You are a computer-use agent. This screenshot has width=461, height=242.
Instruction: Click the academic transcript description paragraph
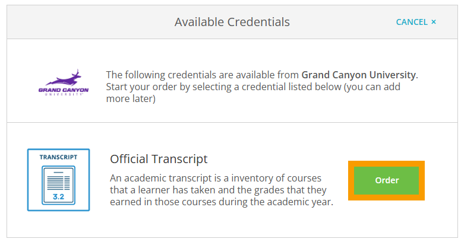coord(222,190)
